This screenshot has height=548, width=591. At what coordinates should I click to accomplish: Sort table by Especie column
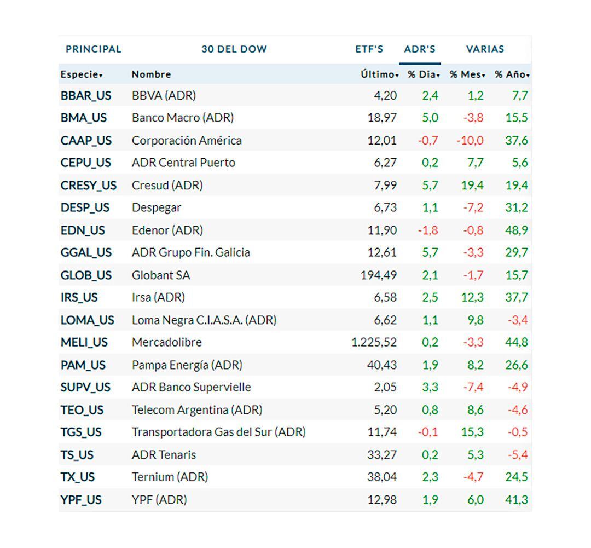tap(82, 74)
